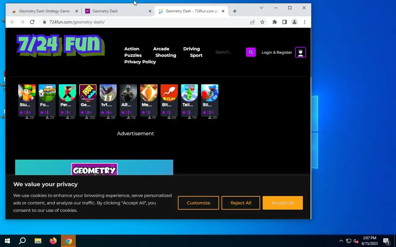Open the Chrome three-dot menu
396x247 pixels.
(x=304, y=22)
